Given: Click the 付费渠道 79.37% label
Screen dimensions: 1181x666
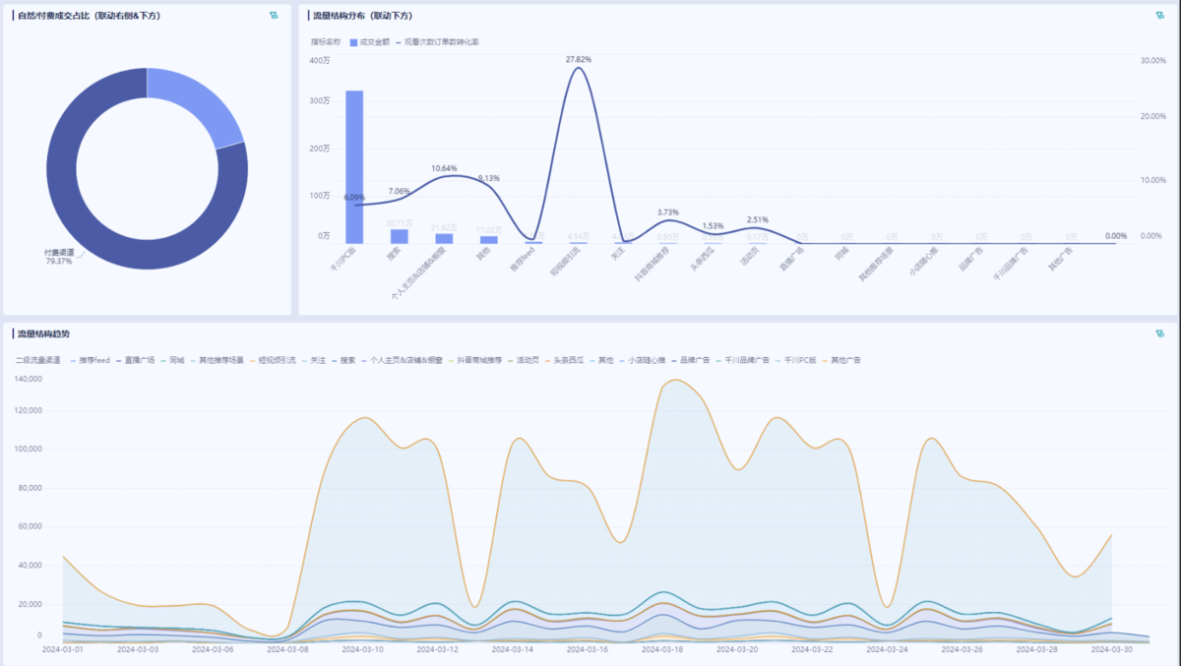Looking at the screenshot, I should 59,257.
